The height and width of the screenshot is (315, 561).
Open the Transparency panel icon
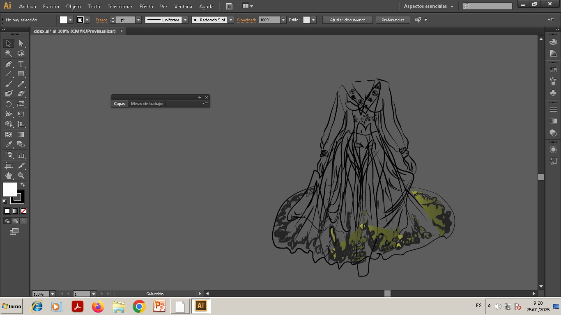pyautogui.click(x=553, y=133)
